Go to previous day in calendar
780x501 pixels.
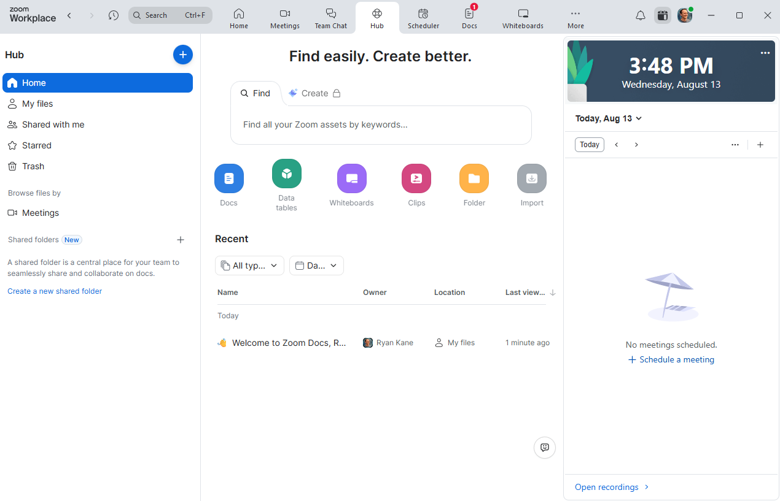[617, 145]
